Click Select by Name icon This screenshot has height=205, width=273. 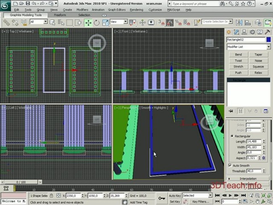(61, 23)
